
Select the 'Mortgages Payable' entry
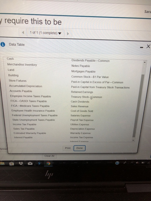click(83, 71)
